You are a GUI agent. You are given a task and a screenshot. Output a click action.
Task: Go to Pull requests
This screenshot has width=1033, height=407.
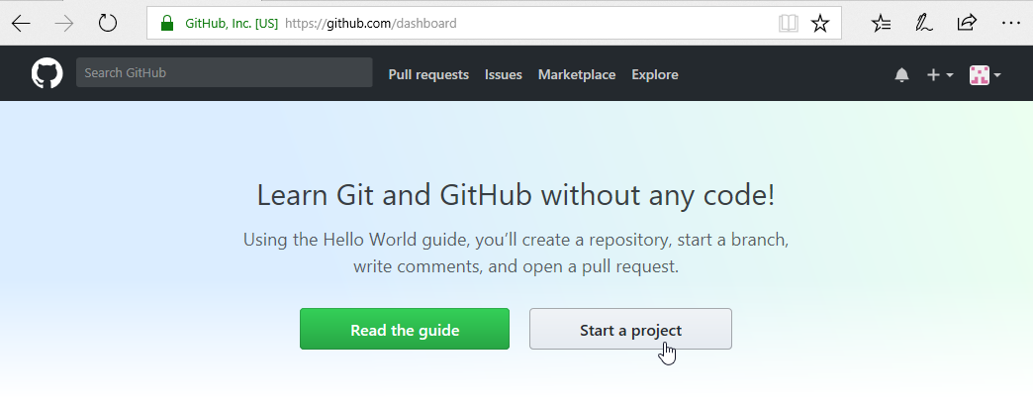point(428,75)
